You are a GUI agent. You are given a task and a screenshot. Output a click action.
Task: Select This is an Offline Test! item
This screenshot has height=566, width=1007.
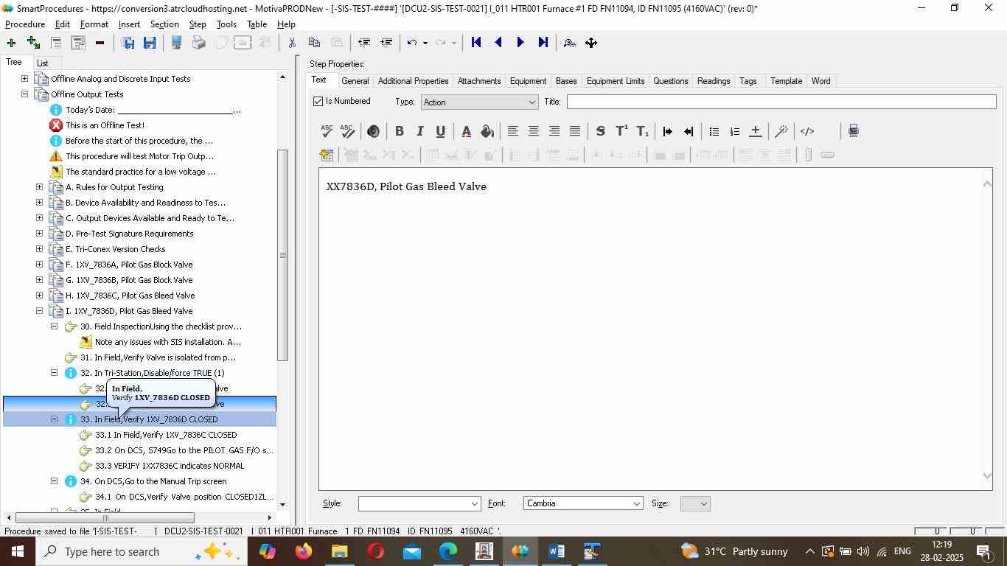click(105, 125)
